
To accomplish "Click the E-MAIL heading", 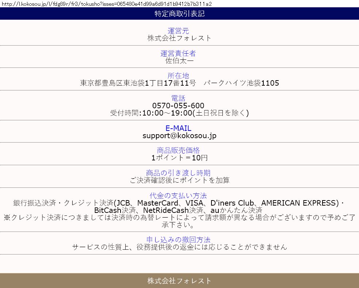I will pos(178,128).
